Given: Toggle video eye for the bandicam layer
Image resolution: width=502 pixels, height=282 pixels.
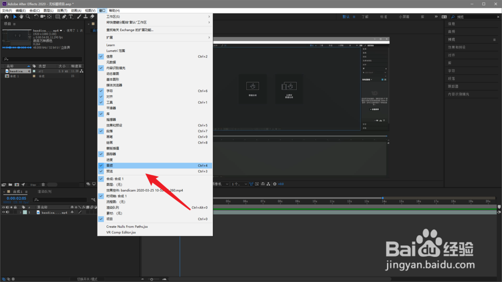Looking at the screenshot, I should point(4,213).
